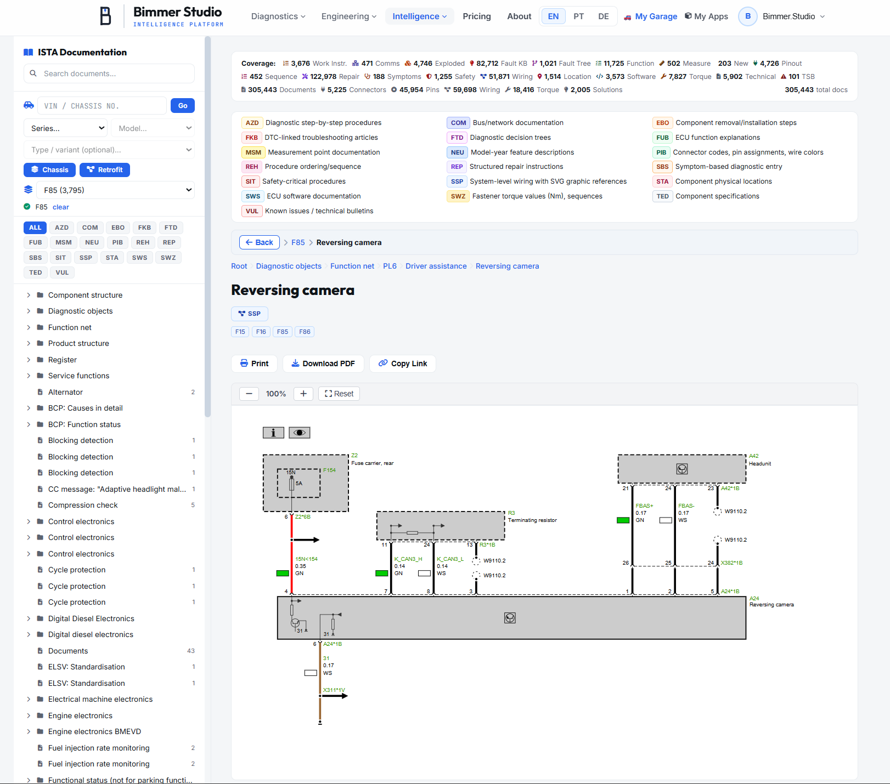Toggle the SWZ filter chip
The height and width of the screenshot is (784, 890).
pos(168,258)
